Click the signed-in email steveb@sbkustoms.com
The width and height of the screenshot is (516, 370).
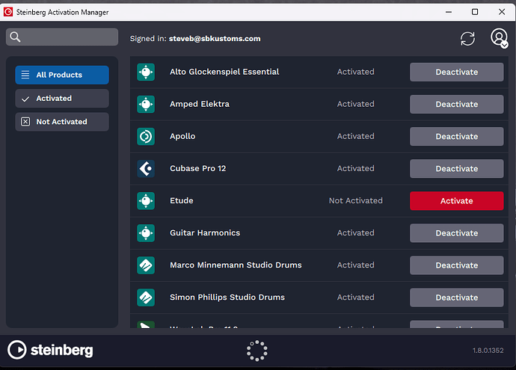point(215,39)
